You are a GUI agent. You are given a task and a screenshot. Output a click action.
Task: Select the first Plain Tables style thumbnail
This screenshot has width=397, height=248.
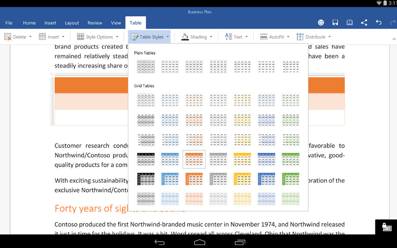146,67
